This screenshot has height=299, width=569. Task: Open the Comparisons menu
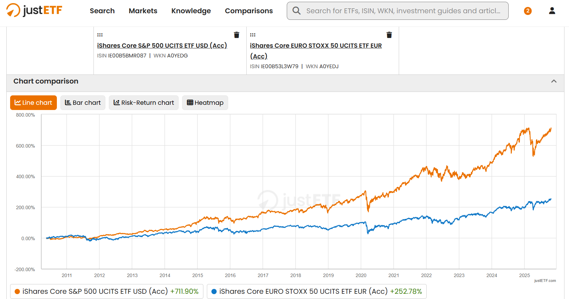pyautogui.click(x=249, y=11)
